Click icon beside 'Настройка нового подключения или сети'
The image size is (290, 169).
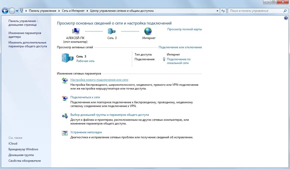65,81
